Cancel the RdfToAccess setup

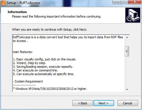(x=128, y=103)
